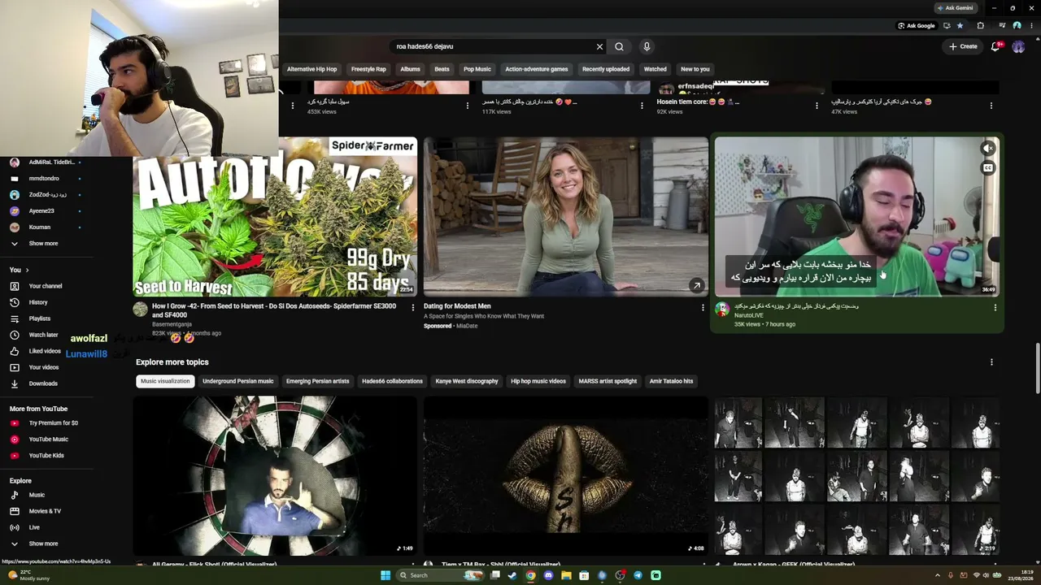Image resolution: width=1041 pixels, height=585 pixels.
Task: Expand Show more under subscriptions
Action: [x=43, y=244]
